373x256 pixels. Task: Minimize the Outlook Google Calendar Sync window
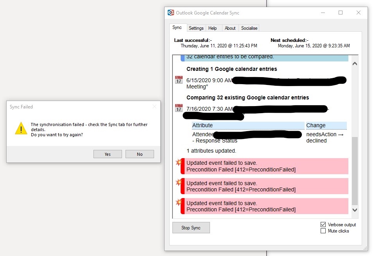pos(323,13)
